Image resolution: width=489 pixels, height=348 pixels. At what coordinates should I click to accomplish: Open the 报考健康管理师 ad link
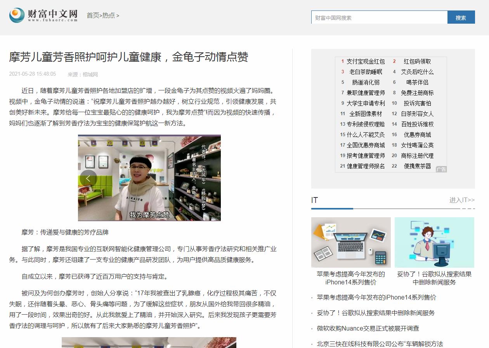pyautogui.click(x=366, y=156)
